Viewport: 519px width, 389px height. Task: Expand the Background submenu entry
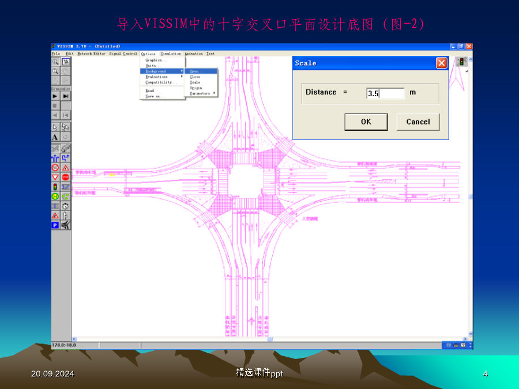pos(162,71)
